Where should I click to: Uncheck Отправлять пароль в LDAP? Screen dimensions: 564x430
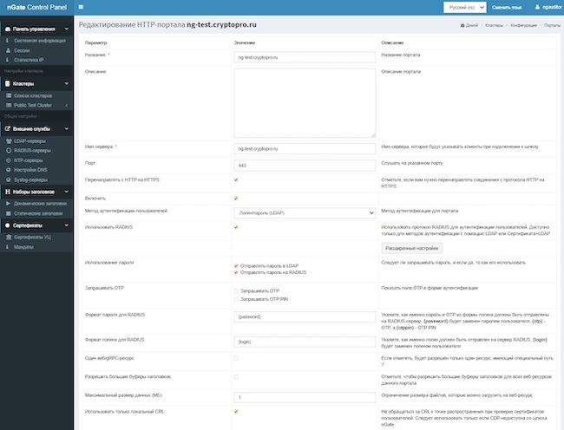236,266
